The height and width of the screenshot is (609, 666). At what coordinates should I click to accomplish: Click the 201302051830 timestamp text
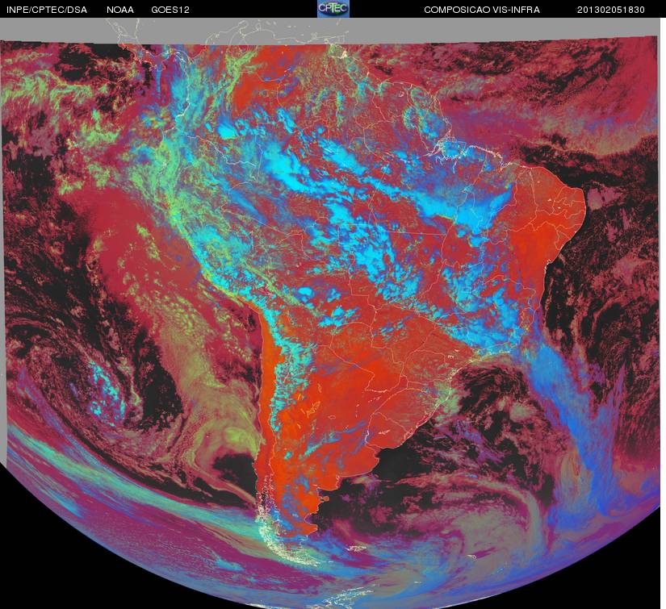(611, 10)
